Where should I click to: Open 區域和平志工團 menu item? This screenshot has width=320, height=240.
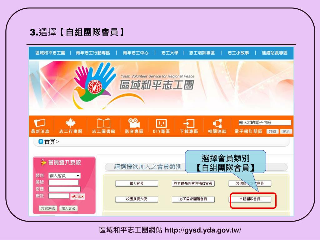(50, 53)
